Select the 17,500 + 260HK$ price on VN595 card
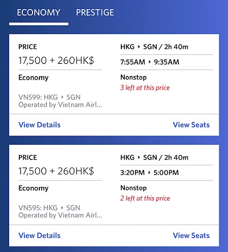The height and width of the screenshot is (252, 228). [56, 171]
